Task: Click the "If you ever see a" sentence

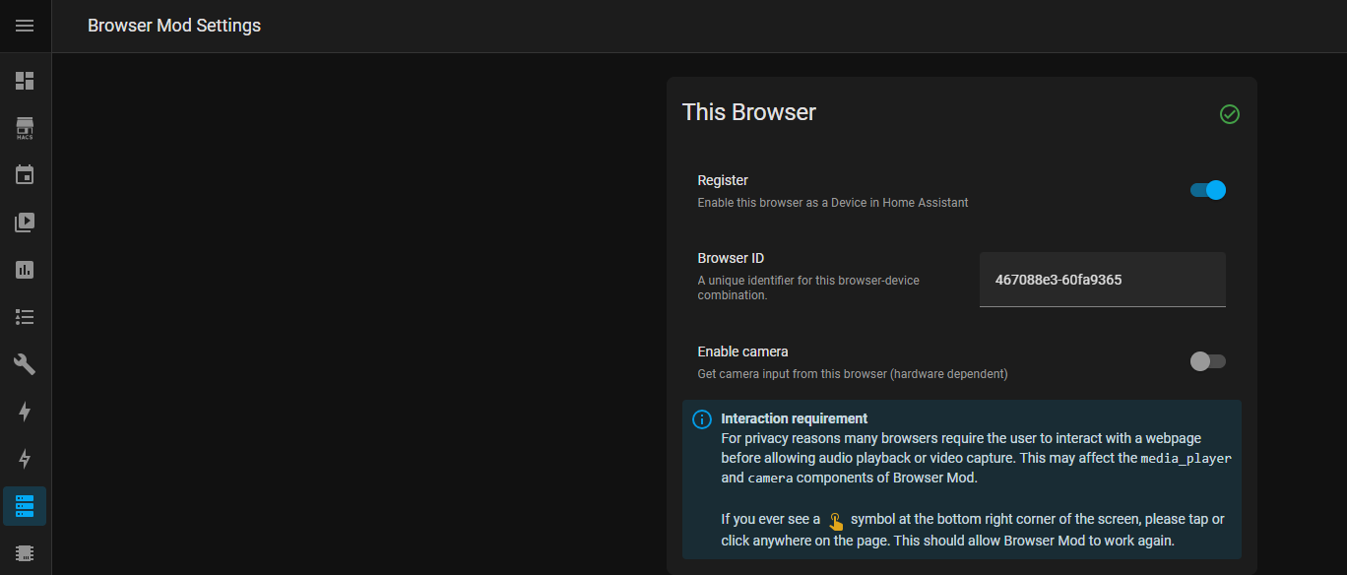Action: coord(973,530)
